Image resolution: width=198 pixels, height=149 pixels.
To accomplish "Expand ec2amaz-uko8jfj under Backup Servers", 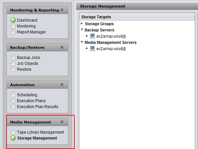I will click(x=87, y=36).
